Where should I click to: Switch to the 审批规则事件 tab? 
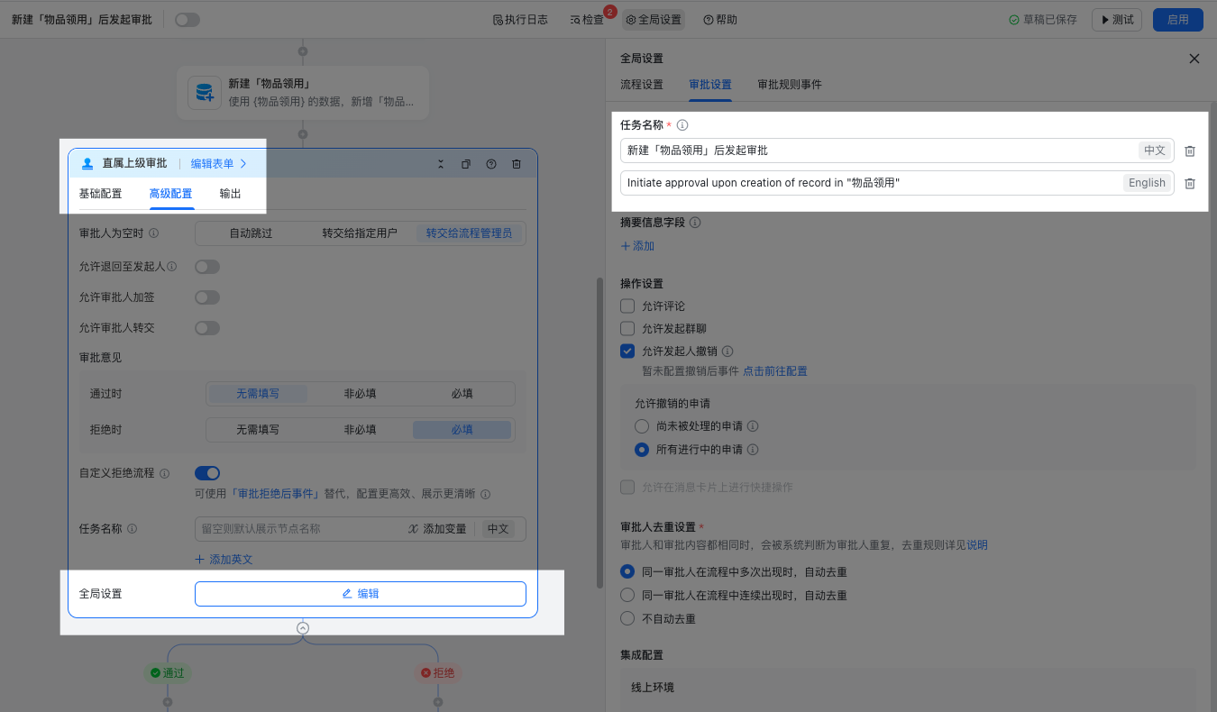pos(789,85)
